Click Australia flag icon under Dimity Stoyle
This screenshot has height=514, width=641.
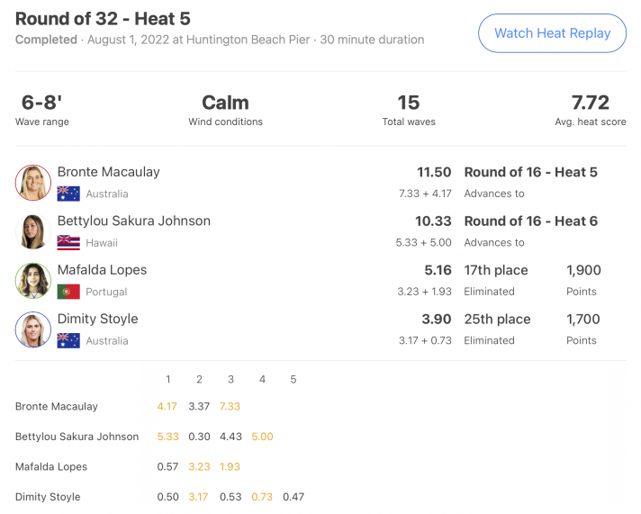[68, 341]
